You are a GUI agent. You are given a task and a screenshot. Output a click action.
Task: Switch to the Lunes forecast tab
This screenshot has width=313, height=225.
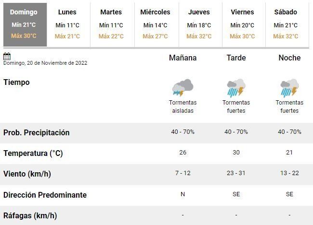(x=67, y=24)
